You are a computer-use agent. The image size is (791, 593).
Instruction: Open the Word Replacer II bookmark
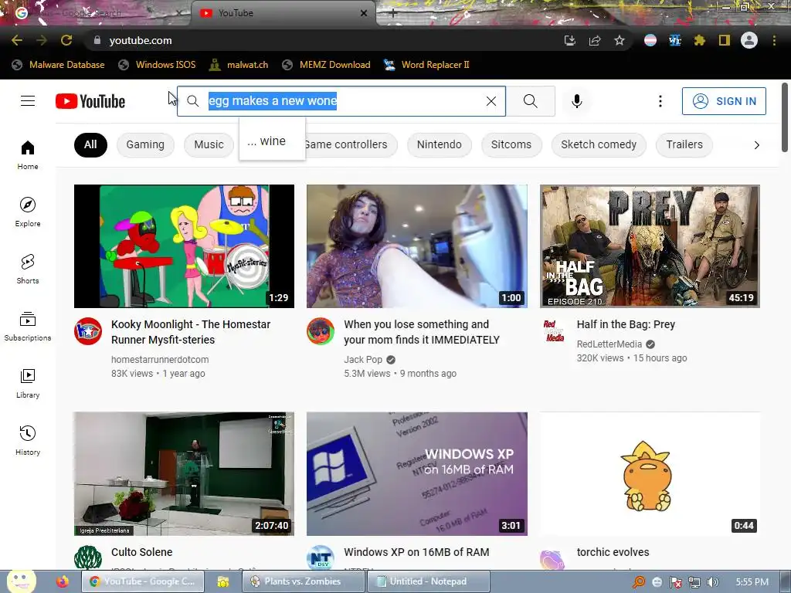pyautogui.click(x=426, y=65)
